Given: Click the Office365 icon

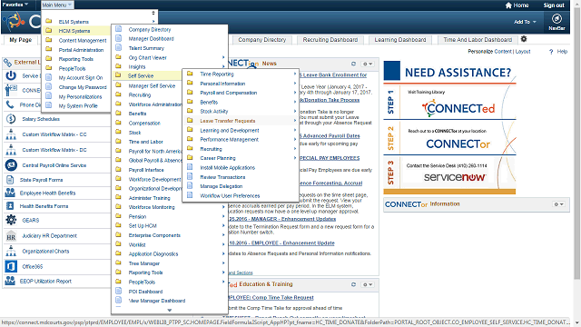Looking at the screenshot, I should pos(11,266).
